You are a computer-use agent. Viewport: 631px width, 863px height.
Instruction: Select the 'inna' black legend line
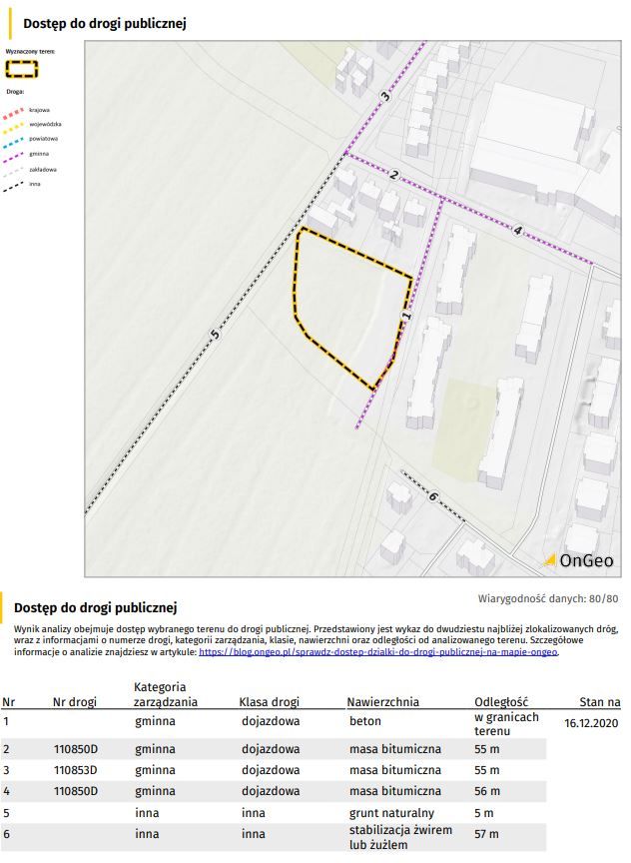coord(16,185)
